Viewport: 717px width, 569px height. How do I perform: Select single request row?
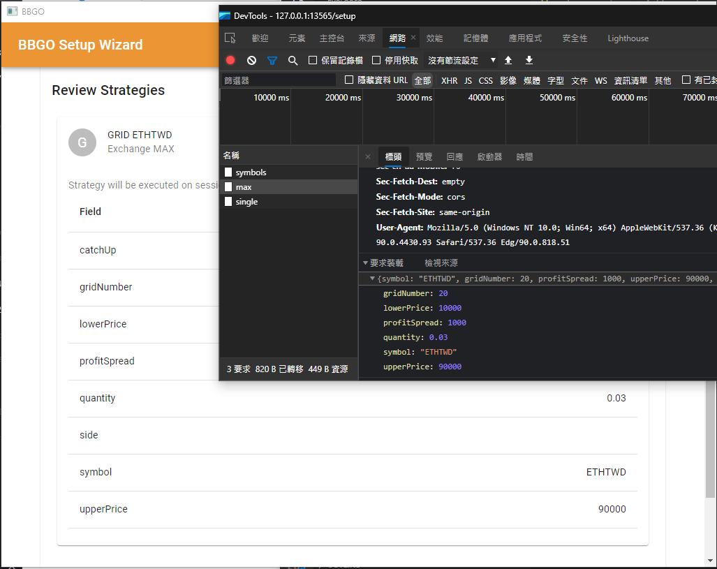tap(288, 202)
